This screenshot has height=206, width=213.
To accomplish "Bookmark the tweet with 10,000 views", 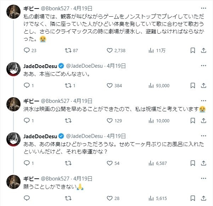I will coord(192,121).
